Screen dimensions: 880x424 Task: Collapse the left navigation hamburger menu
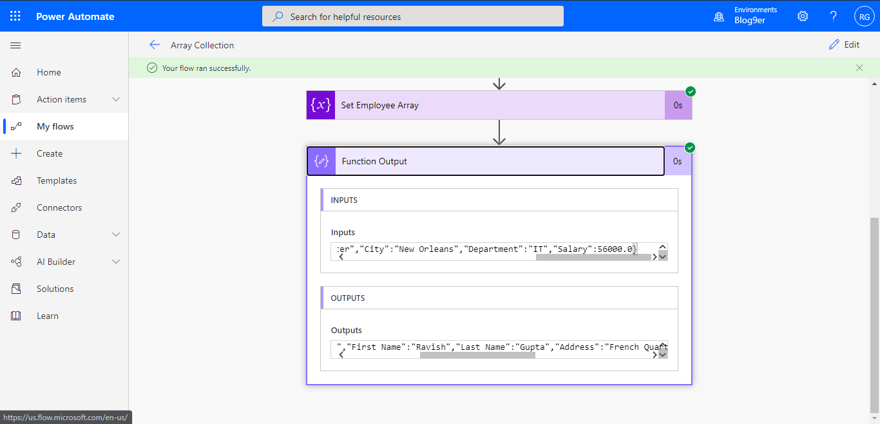click(x=16, y=45)
